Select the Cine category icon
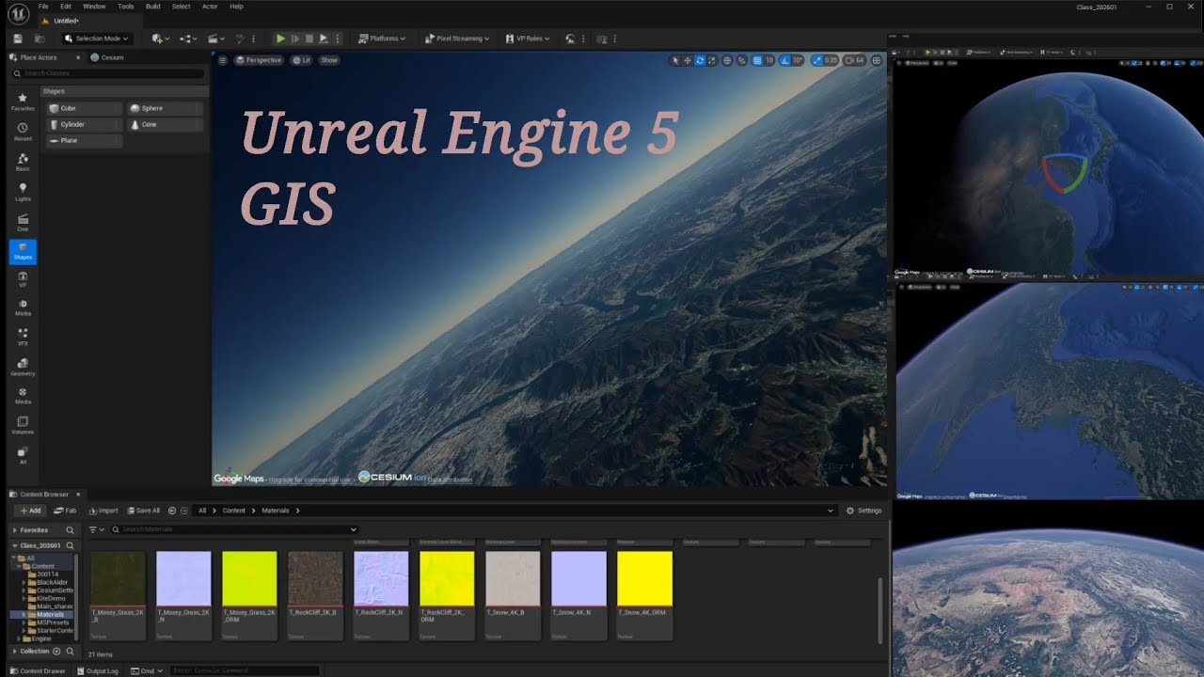 pos(23,222)
